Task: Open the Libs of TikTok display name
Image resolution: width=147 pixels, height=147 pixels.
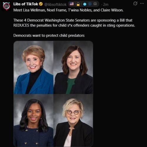Action: [x=26, y=4]
